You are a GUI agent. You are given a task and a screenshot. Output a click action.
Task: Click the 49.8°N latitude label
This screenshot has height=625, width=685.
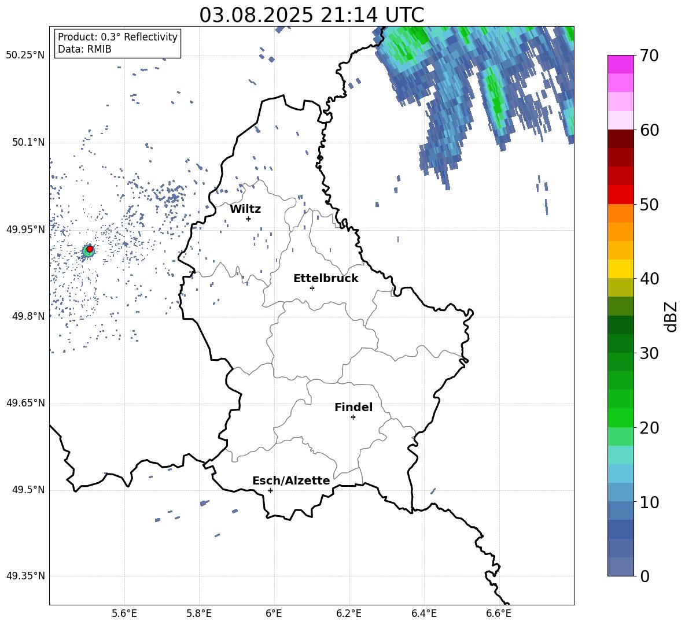point(28,316)
